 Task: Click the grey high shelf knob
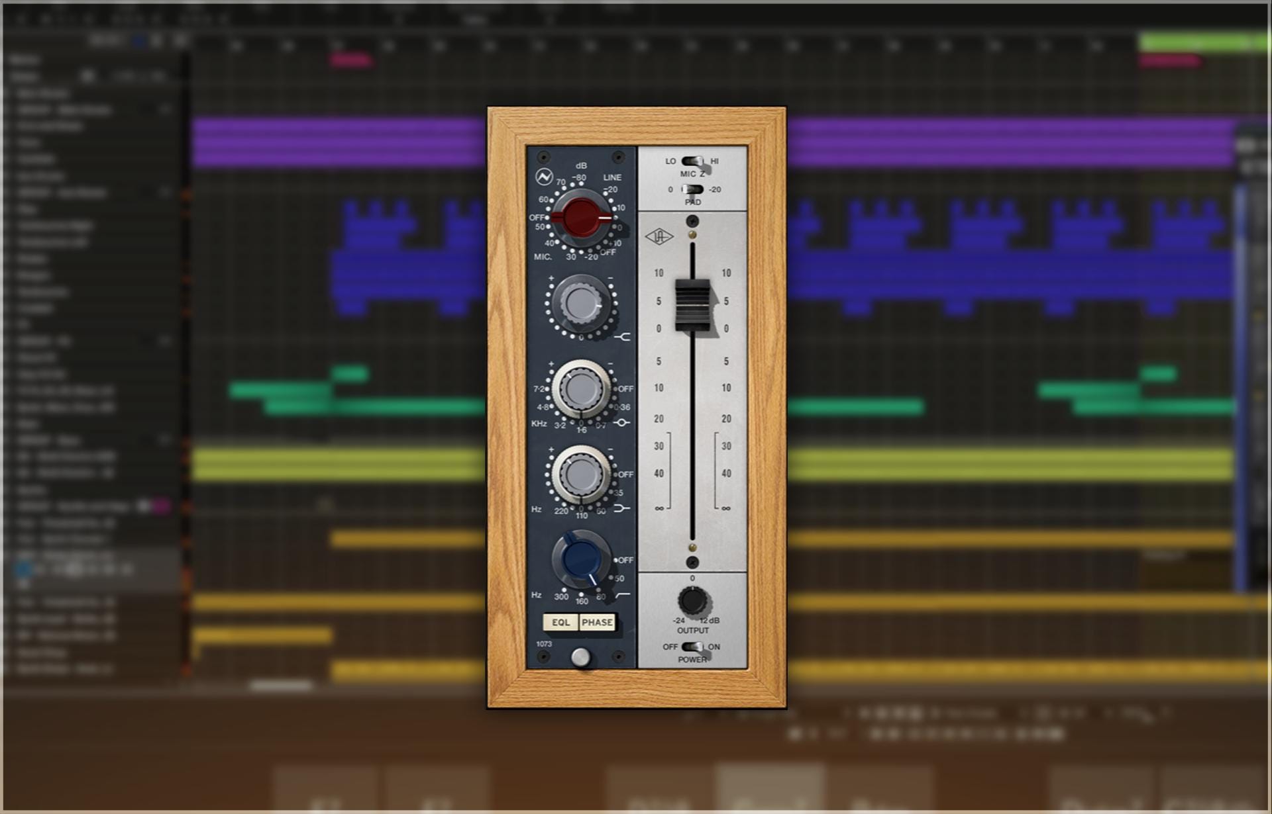click(581, 304)
